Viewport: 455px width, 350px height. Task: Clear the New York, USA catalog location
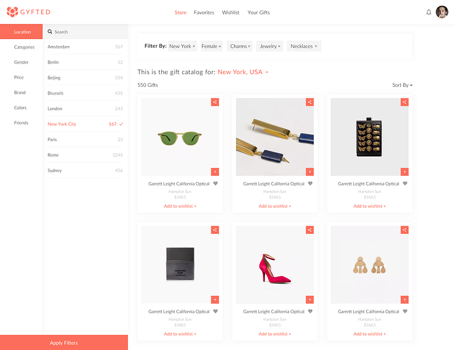point(267,72)
